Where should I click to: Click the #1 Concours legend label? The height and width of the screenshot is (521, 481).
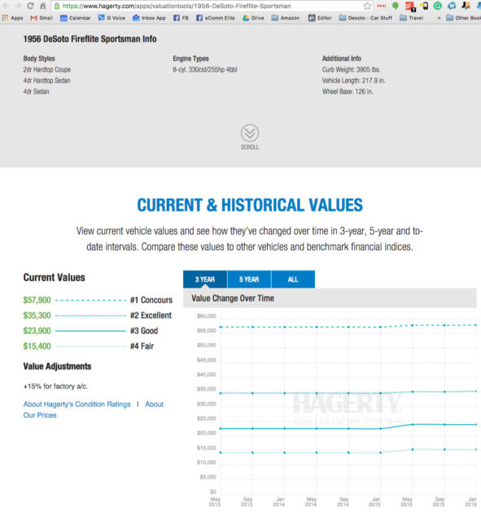[151, 300]
